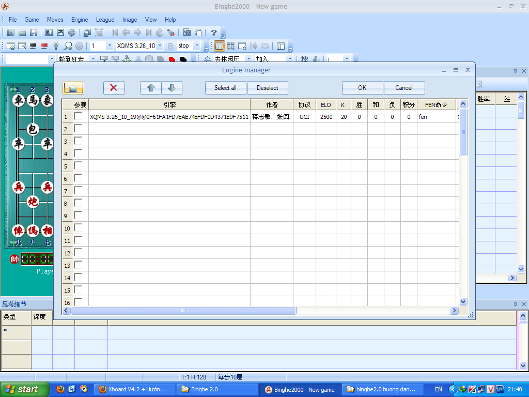Click the load engine window icon with up arrow
Screen dimensions: 529x397
[x=10, y=46]
